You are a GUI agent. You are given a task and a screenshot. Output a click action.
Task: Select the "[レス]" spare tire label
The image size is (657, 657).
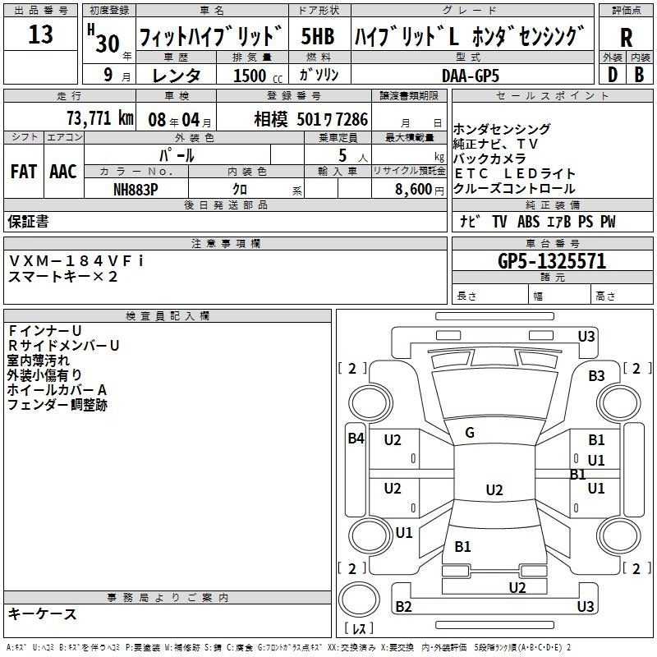(x=359, y=628)
